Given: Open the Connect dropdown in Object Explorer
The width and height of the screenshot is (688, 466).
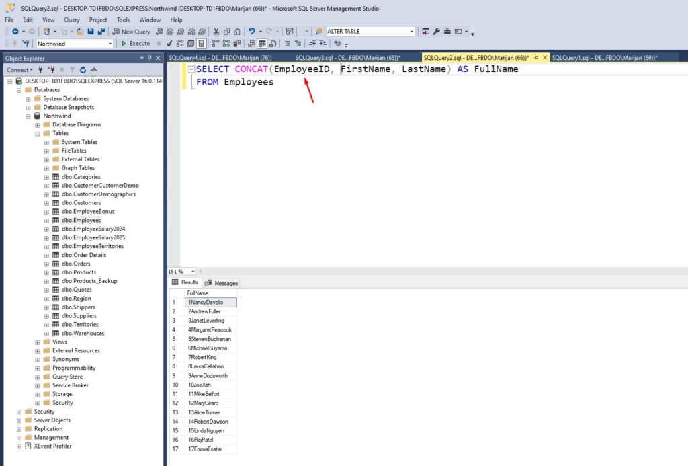Looking at the screenshot, I should (x=19, y=70).
